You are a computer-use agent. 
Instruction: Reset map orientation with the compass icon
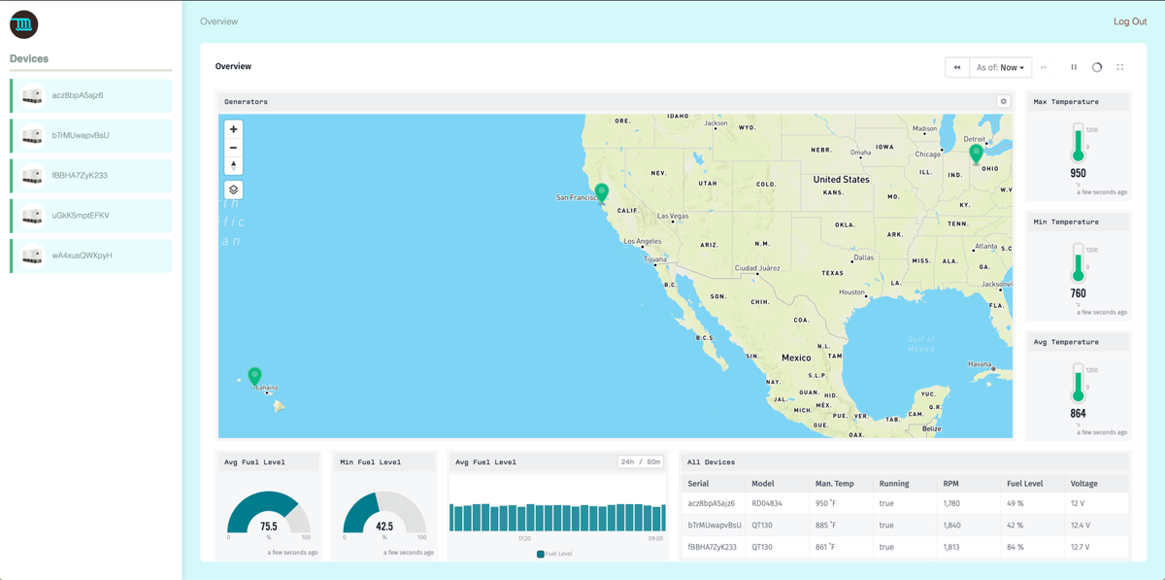[233, 164]
